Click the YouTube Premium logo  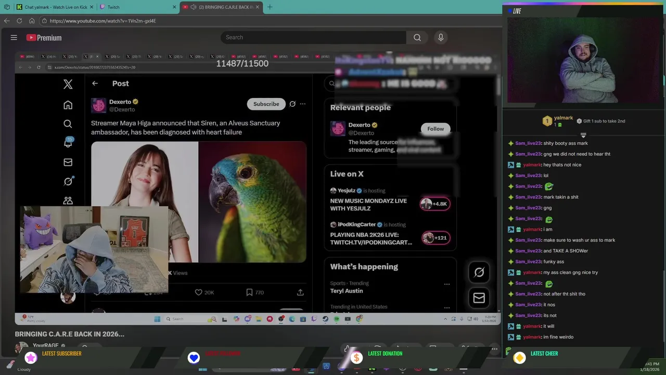(x=44, y=37)
